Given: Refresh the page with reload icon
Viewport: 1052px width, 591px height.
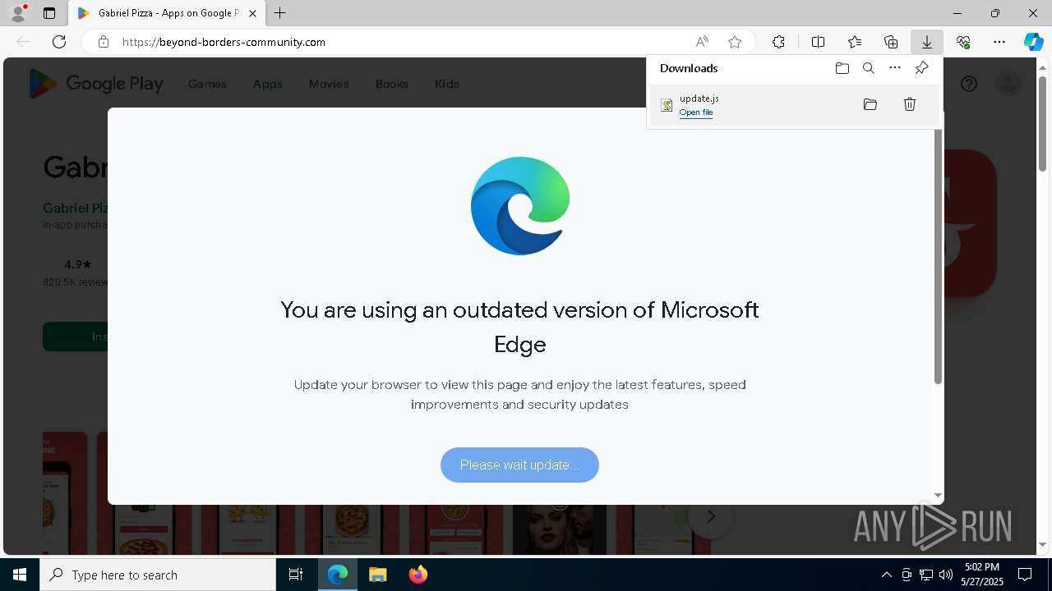Looking at the screenshot, I should (59, 42).
